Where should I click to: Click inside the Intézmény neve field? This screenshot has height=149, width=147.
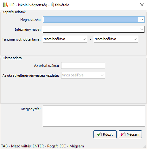(x=91, y=29)
